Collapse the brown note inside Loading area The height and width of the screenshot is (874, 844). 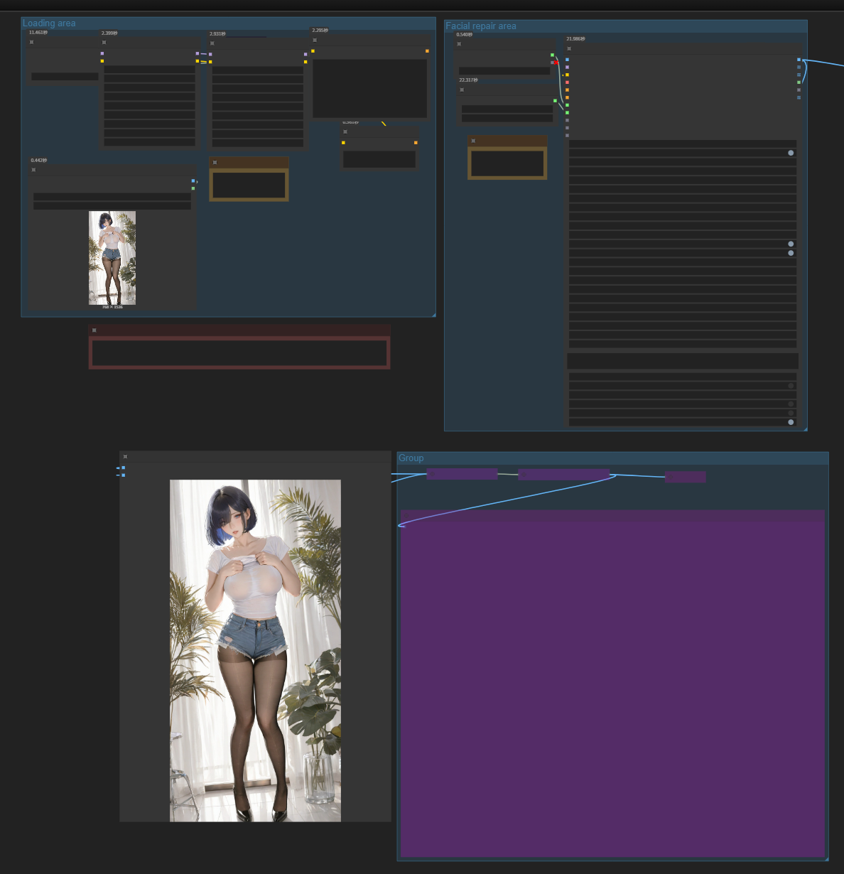point(215,163)
